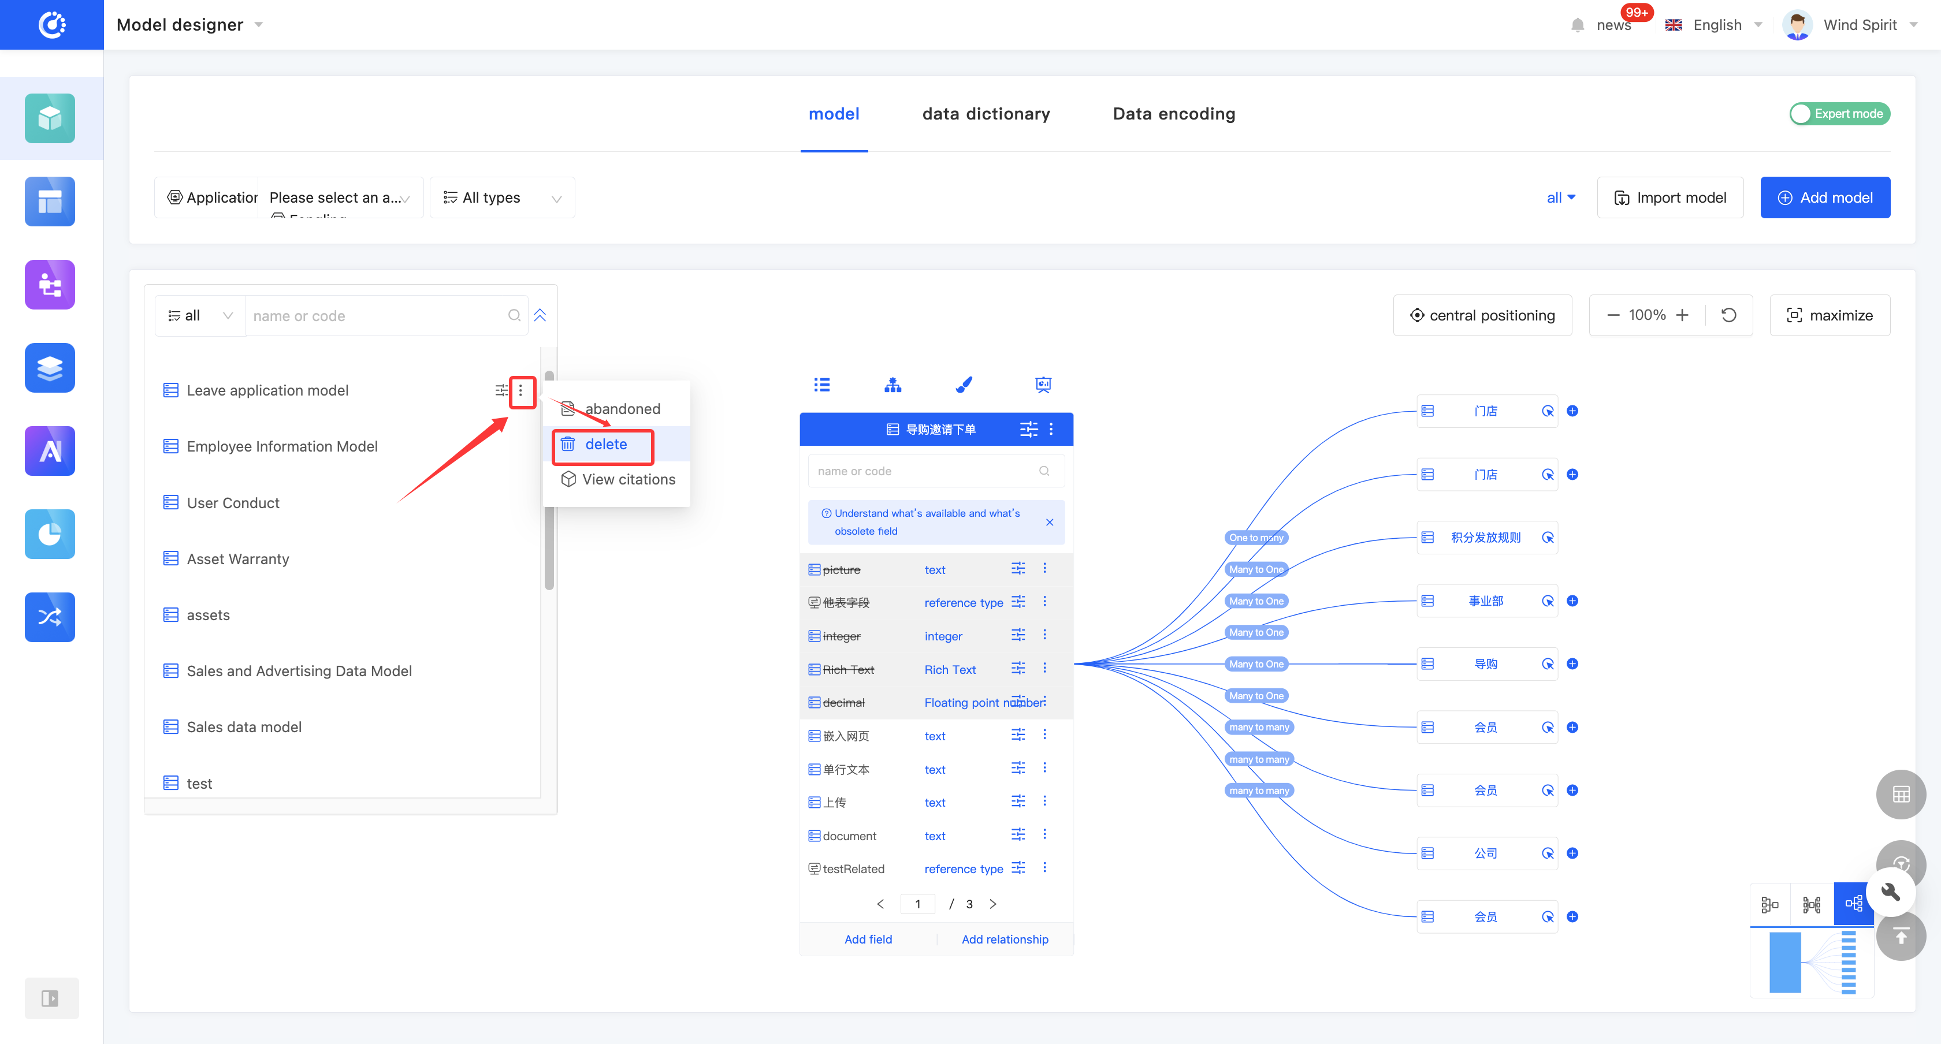Click the zoom in plus control
Image resolution: width=1941 pixels, height=1044 pixels.
tap(1682, 315)
